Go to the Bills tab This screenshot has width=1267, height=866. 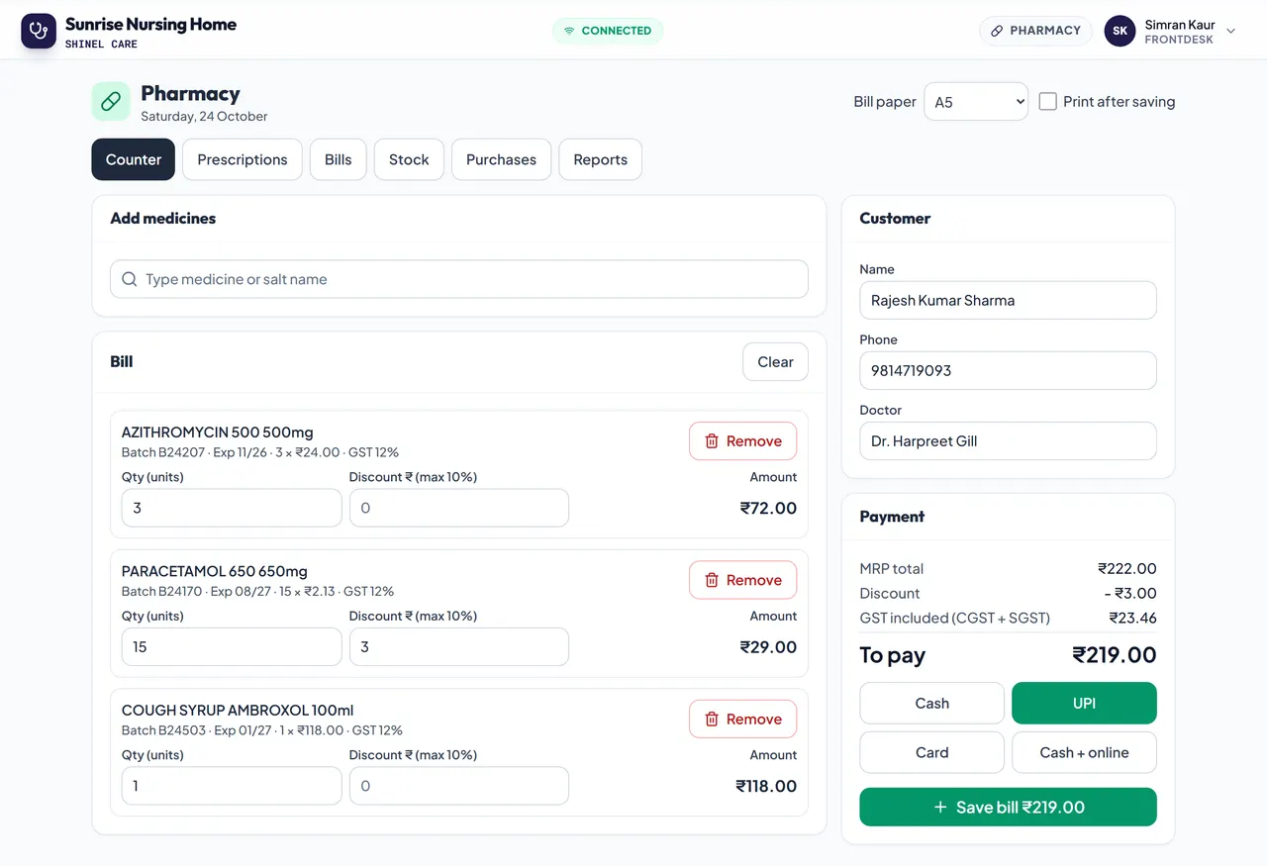pos(339,159)
